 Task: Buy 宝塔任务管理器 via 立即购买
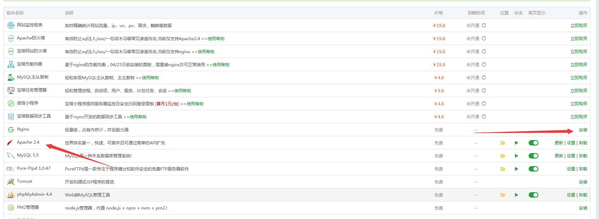coord(579,91)
